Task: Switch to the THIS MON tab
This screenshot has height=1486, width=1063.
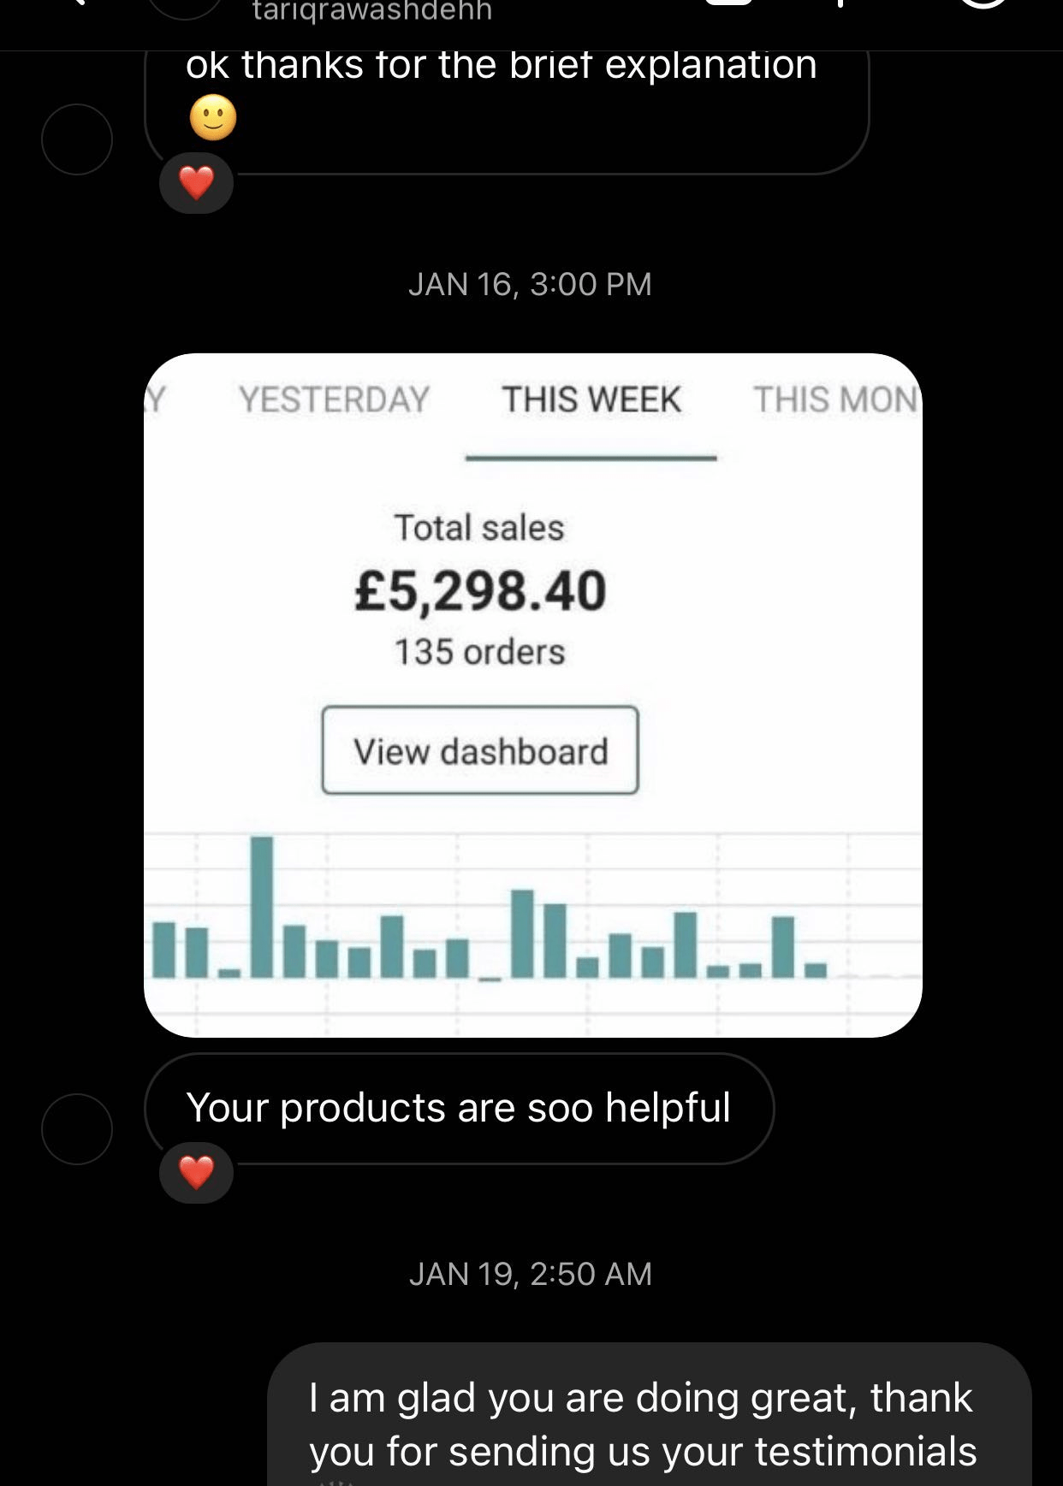Action: (834, 400)
